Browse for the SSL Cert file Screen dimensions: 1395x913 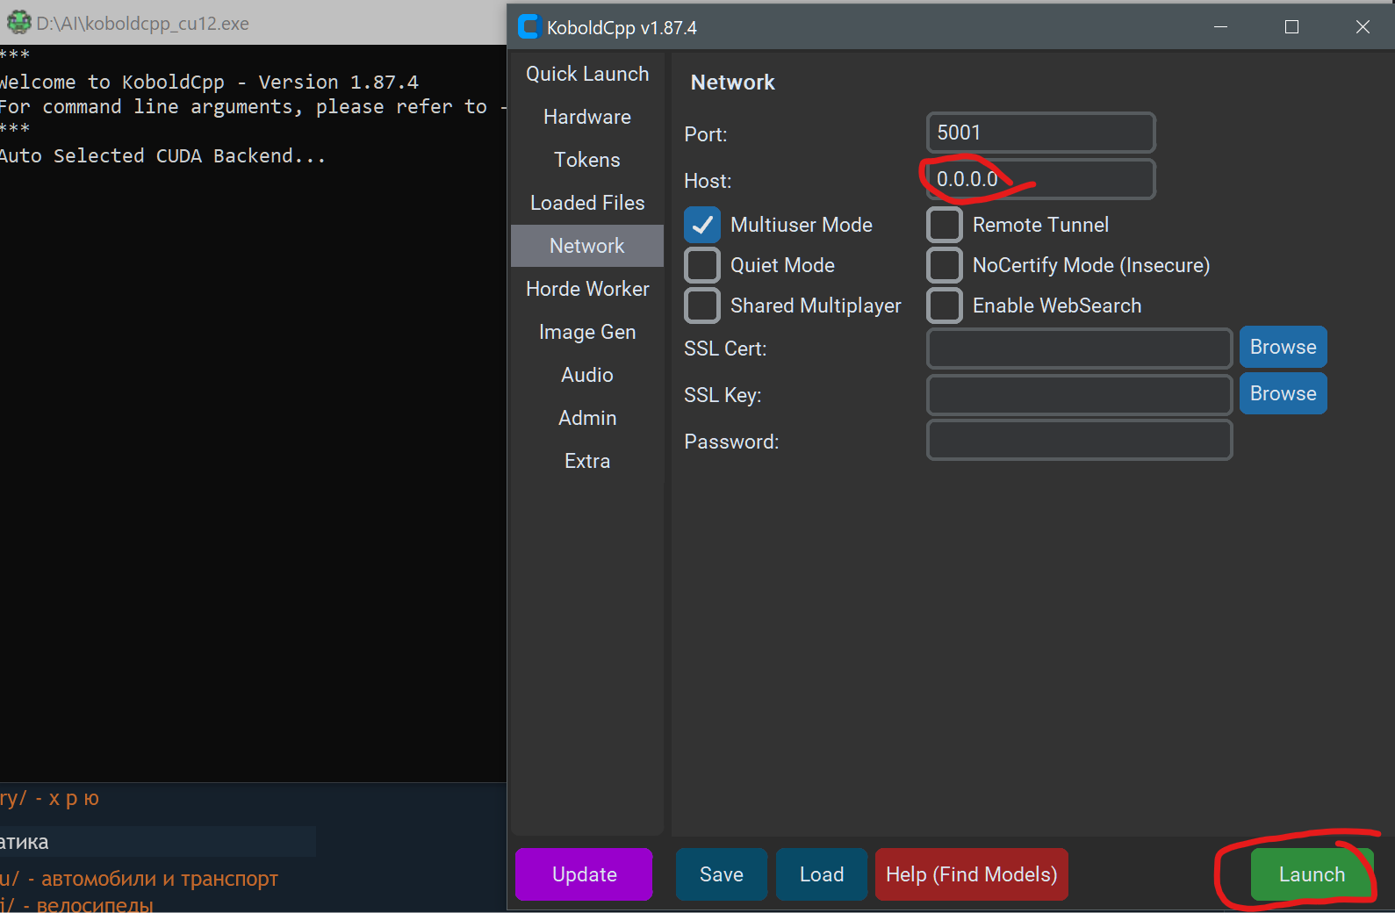click(x=1283, y=347)
